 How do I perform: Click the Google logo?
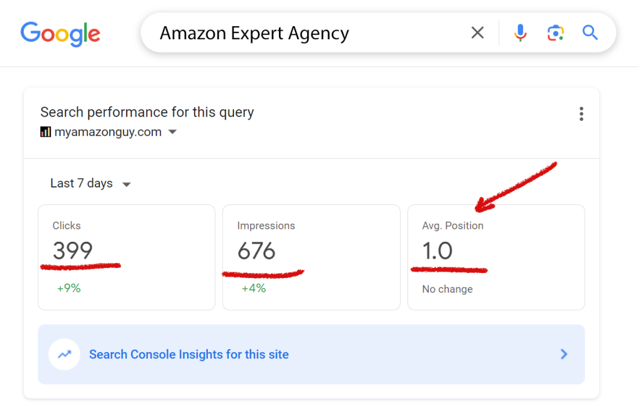pos(61,34)
